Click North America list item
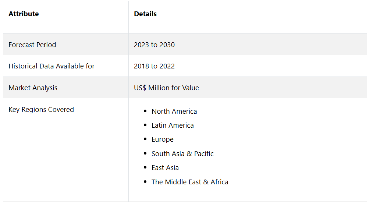Screen dimensions: 373x202 point(174,111)
